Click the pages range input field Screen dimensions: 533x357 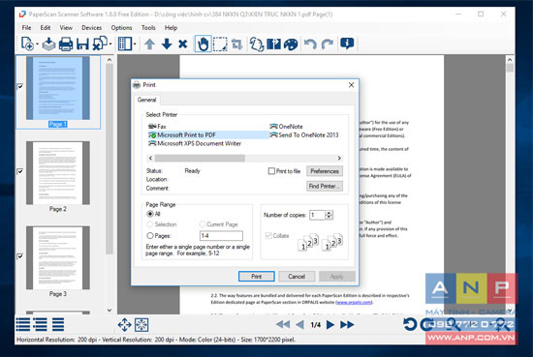pos(221,235)
